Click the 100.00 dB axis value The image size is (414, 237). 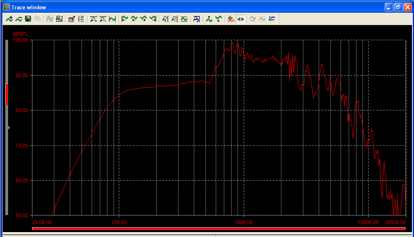point(21,40)
